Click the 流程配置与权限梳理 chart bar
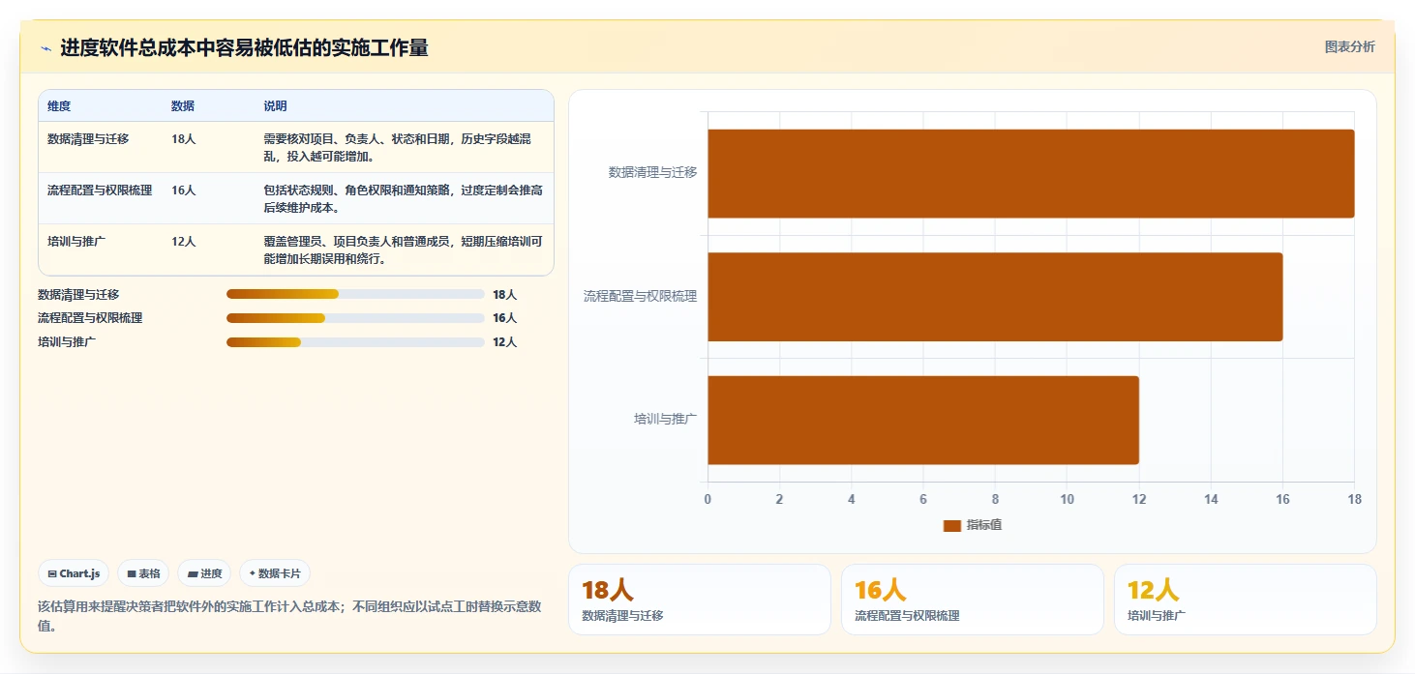 point(995,297)
